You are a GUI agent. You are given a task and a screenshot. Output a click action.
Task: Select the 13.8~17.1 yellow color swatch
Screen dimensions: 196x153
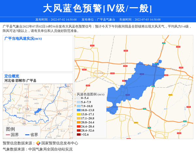[79, 114]
